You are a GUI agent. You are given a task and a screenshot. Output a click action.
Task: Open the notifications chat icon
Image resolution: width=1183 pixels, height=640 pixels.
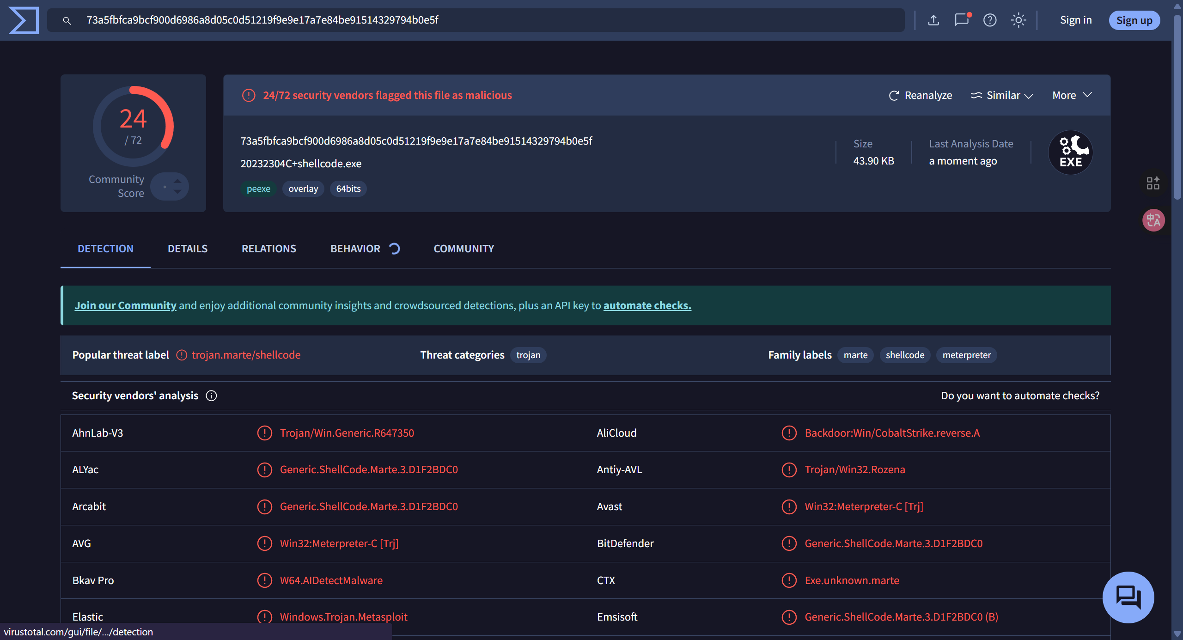(962, 20)
